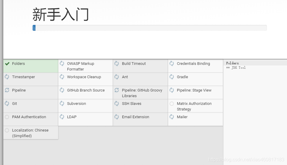
Task: Select the Subversion plugin label
Action: [76, 104]
